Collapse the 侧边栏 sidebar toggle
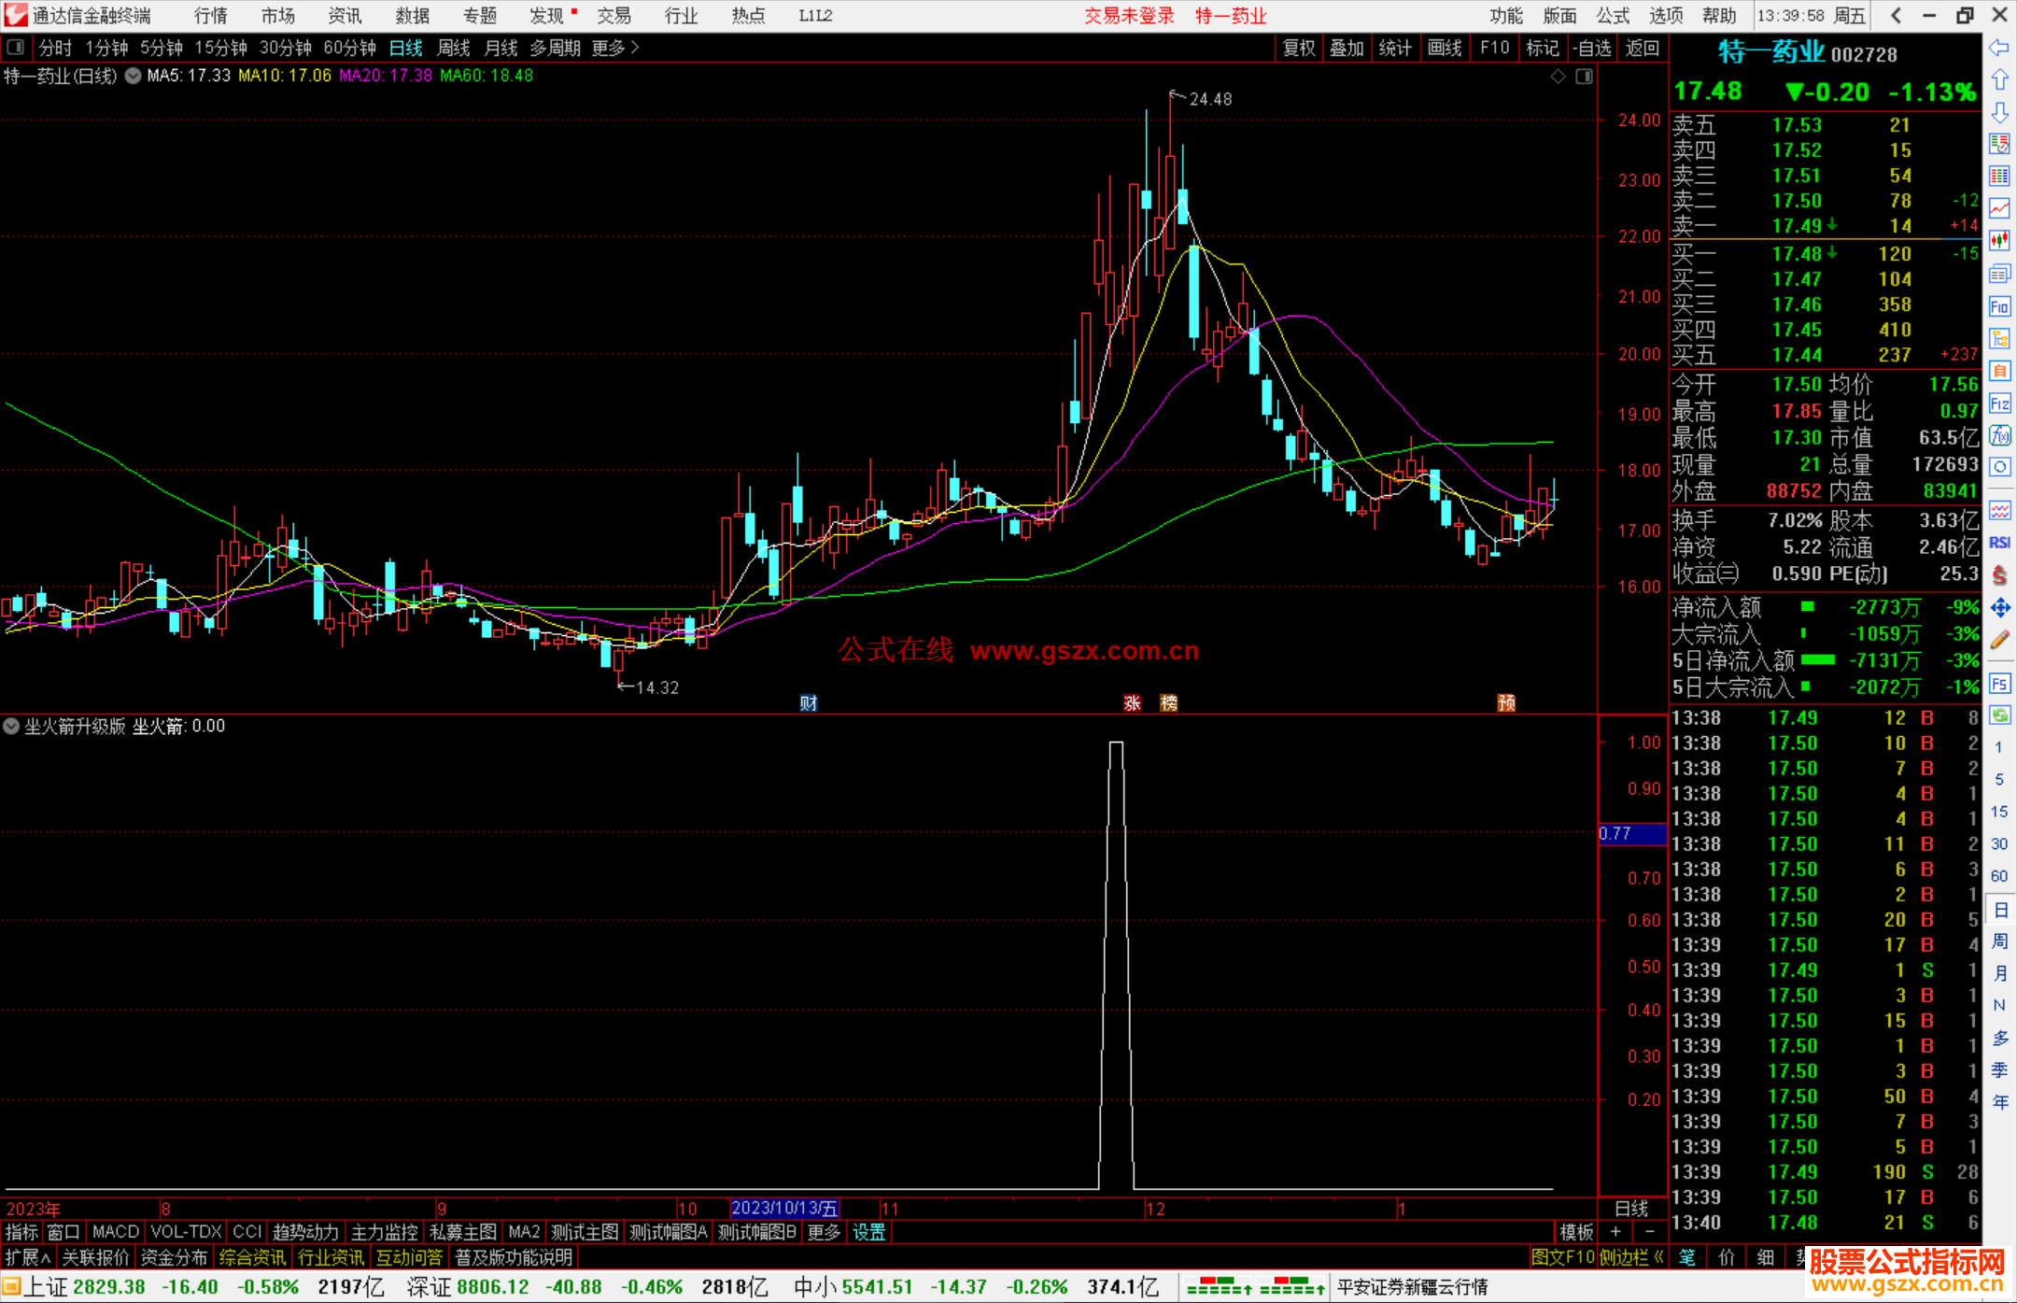Screen dimensions: 2017x1303 click(x=1631, y=1257)
